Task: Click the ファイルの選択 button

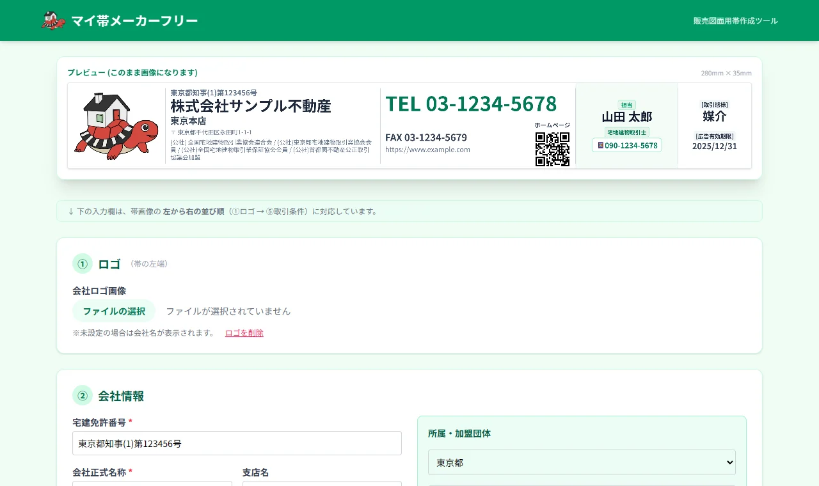Action: coord(114,311)
